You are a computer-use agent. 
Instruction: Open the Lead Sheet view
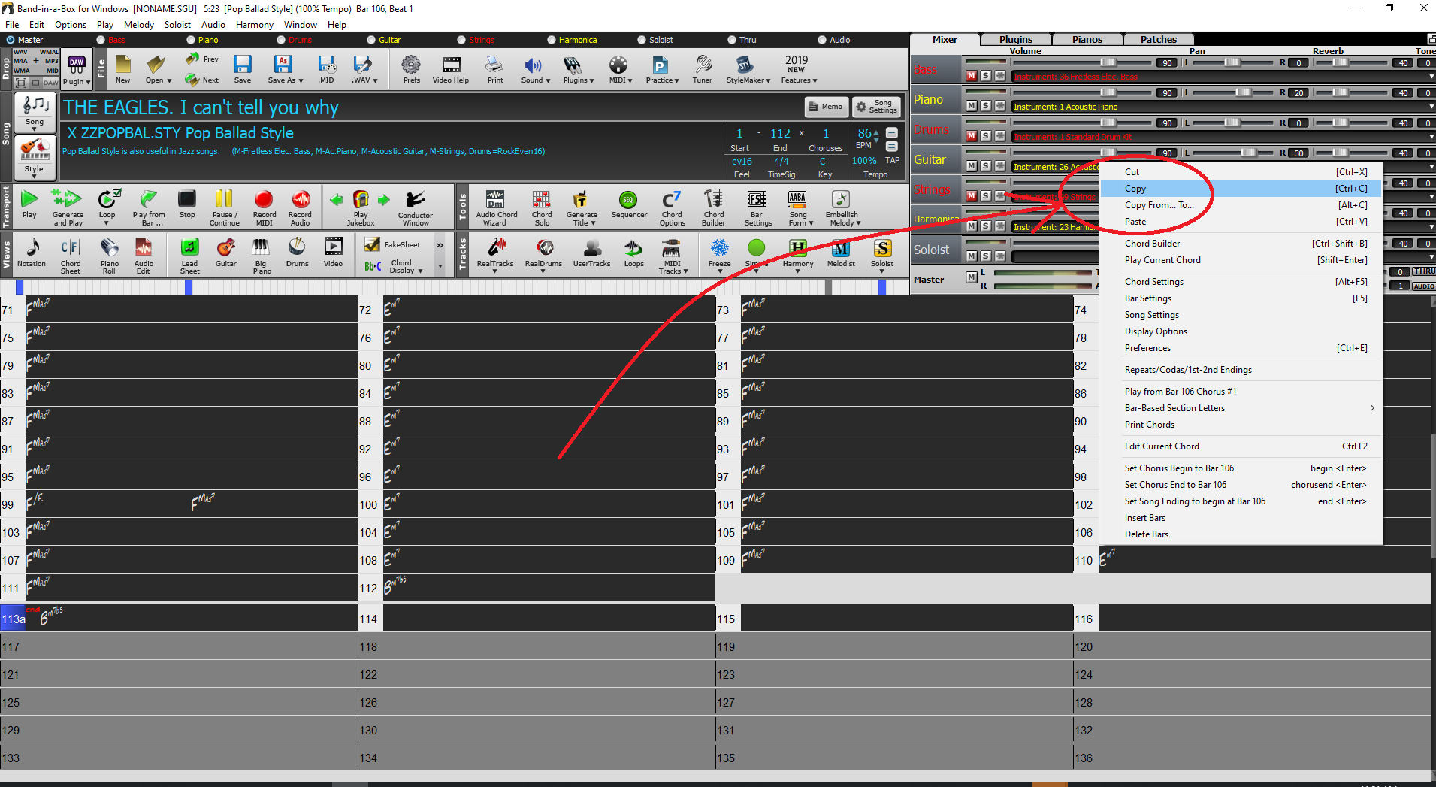click(189, 256)
